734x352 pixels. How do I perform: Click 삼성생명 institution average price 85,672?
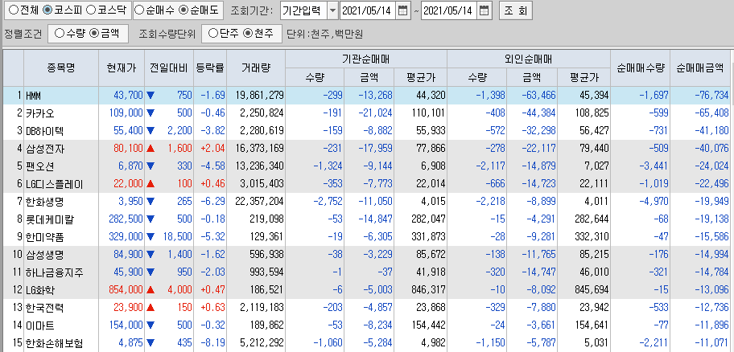(x=431, y=255)
